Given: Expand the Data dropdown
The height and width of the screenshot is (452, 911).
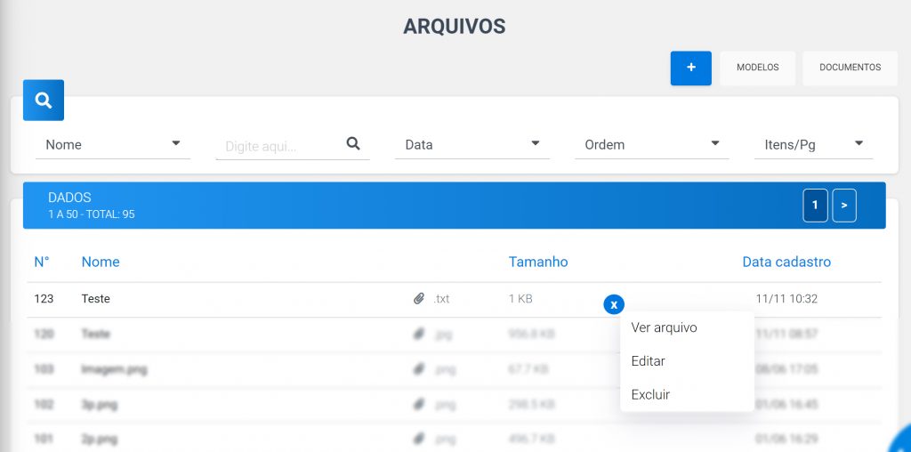Looking at the screenshot, I should (472, 145).
